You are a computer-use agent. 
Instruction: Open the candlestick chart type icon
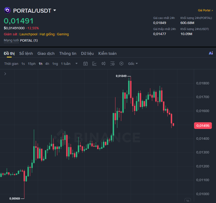[x=103, y=64]
